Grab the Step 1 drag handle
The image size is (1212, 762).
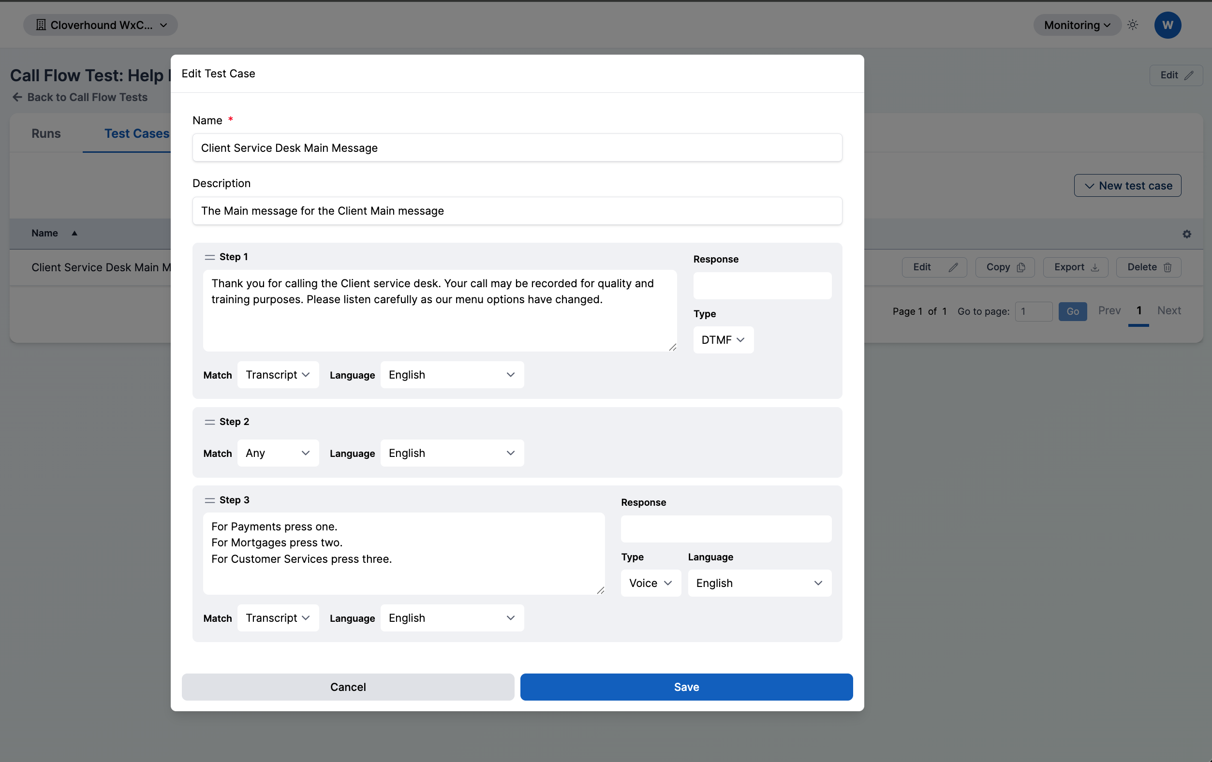point(209,257)
